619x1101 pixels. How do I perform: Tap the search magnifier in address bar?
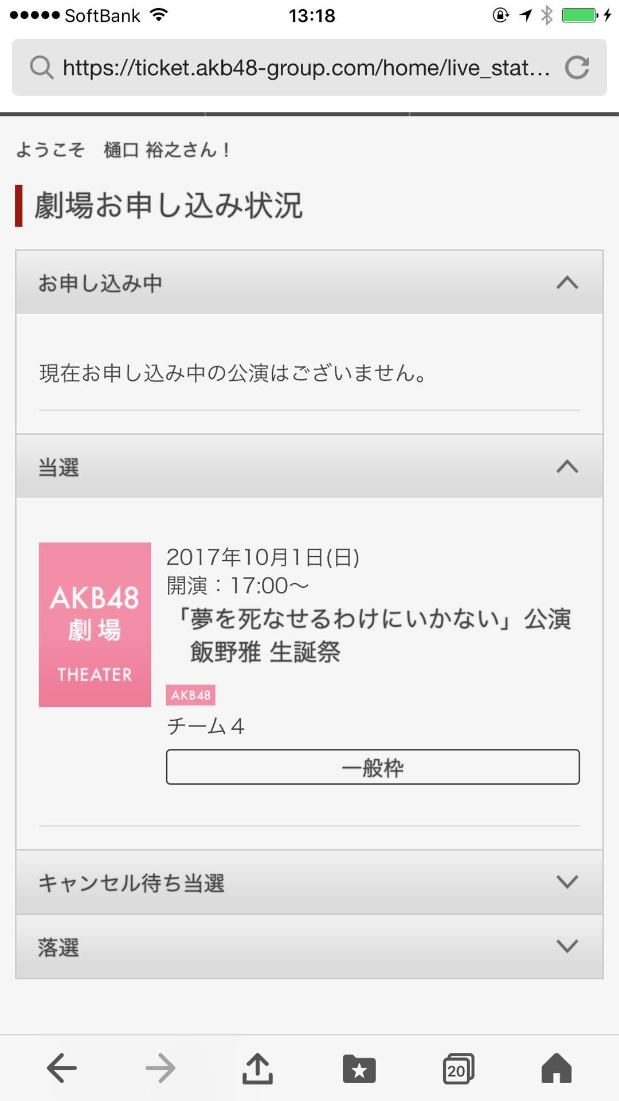pos(42,68)
